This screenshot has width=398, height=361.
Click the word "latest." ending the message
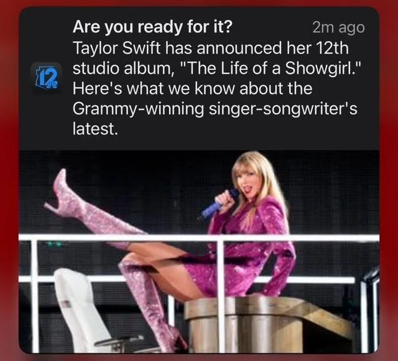pyautogui.click(x=95, y=129)
